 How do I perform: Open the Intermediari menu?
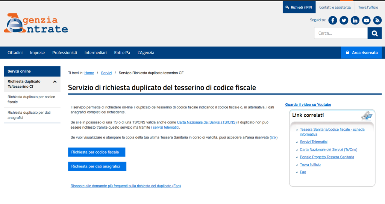[x=95, y=53]
